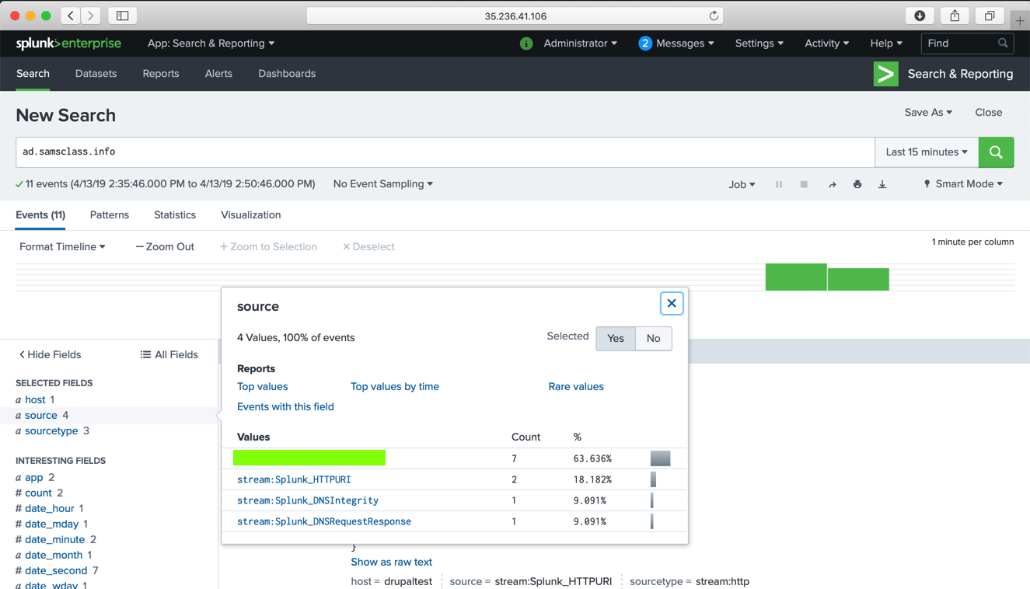Screen dimensions: 1030x589
Task: Share the search job
Action: coord(832,184)
